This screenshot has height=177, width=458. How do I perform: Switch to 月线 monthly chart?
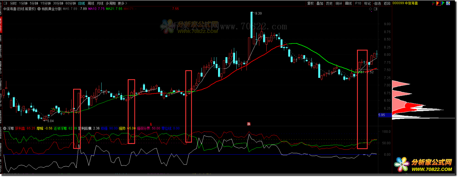(x=100, y=3)
